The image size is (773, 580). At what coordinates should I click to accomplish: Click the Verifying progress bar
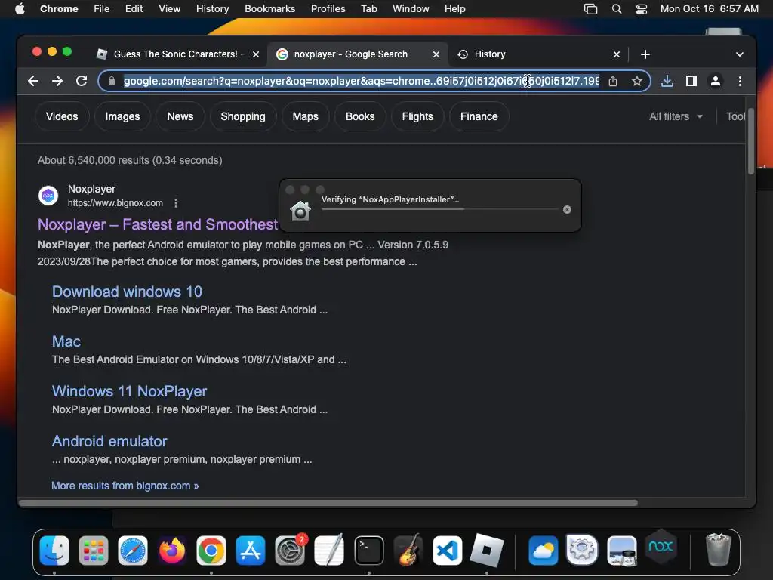(439, 209)
